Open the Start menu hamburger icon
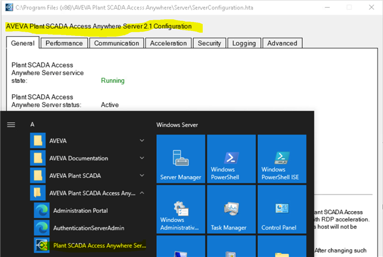383x257 pixels. pyautogui.click(x=11, y=125)
